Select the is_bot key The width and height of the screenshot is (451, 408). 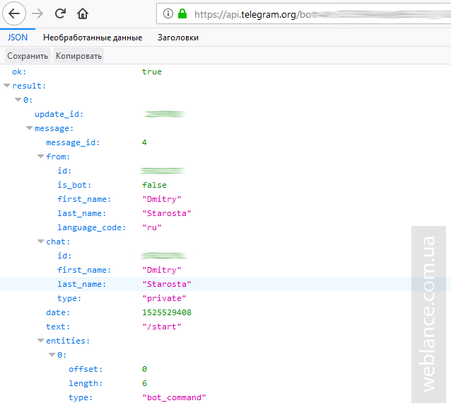point(74,185)
